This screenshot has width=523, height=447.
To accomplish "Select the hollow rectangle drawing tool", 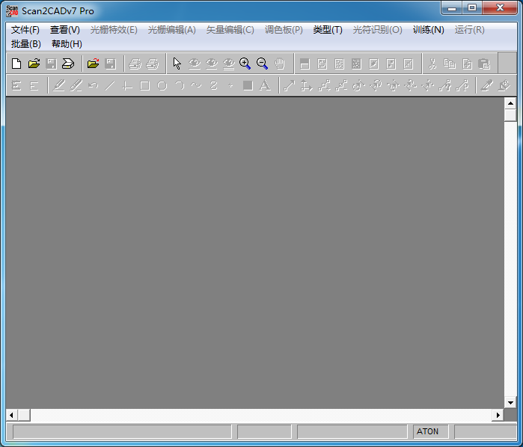I will click(144, 86).
